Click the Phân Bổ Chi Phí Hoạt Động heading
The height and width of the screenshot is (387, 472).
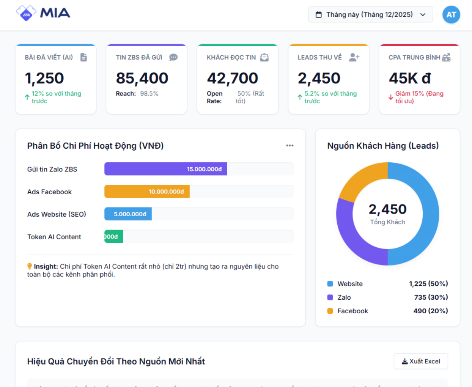pos(96,145)
